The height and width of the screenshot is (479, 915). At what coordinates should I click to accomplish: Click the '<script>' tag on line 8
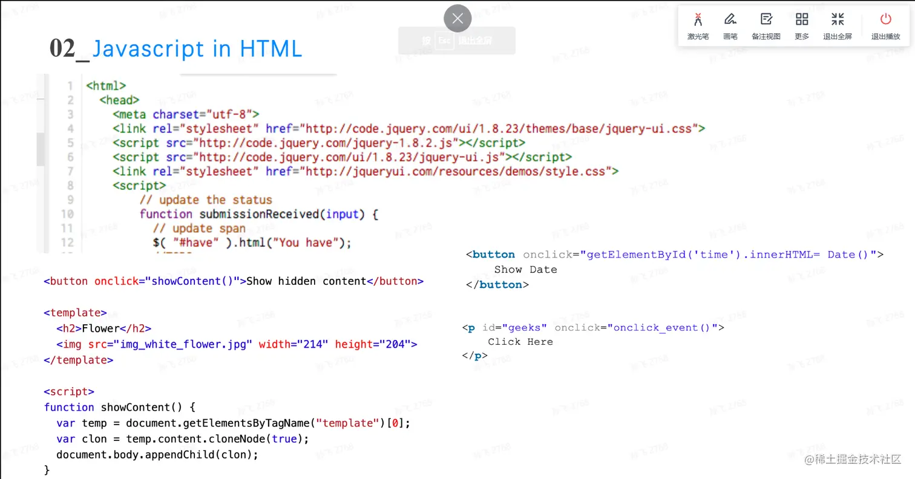coord(139,186)
